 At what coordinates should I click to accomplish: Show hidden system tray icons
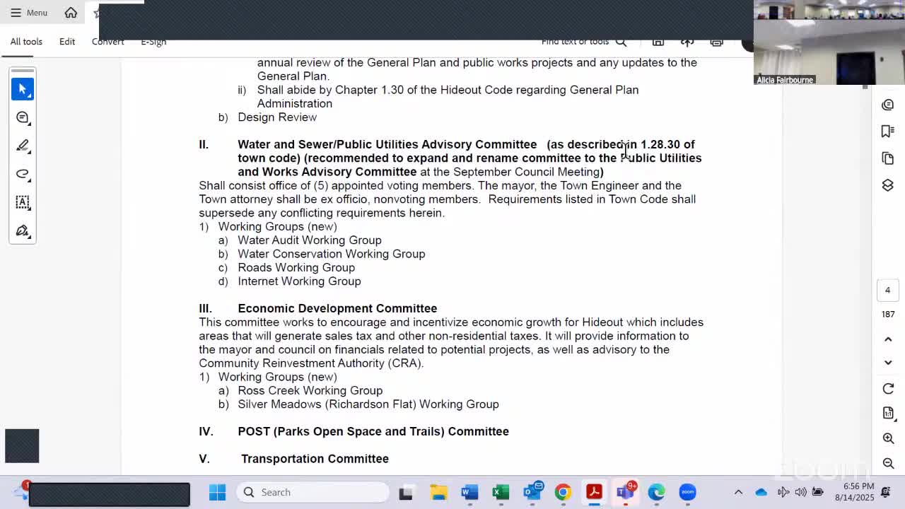coord(738,492)
